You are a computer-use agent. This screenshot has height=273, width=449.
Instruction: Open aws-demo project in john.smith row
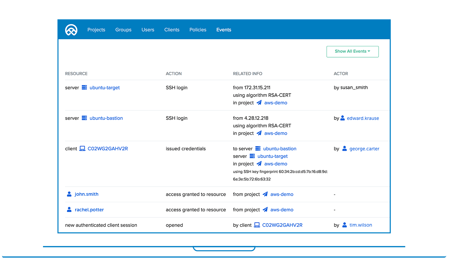pos(282,194)
